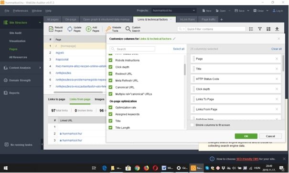Open Firefox from the taskbar
Viewport: 289px width, 173px height.
coord(146,168)
